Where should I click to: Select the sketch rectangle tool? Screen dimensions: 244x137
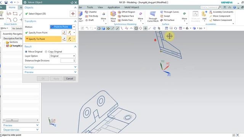(x=15, y=14)
